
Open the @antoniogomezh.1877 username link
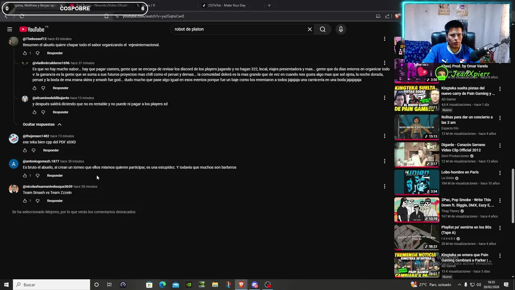(x=41, y=161)
